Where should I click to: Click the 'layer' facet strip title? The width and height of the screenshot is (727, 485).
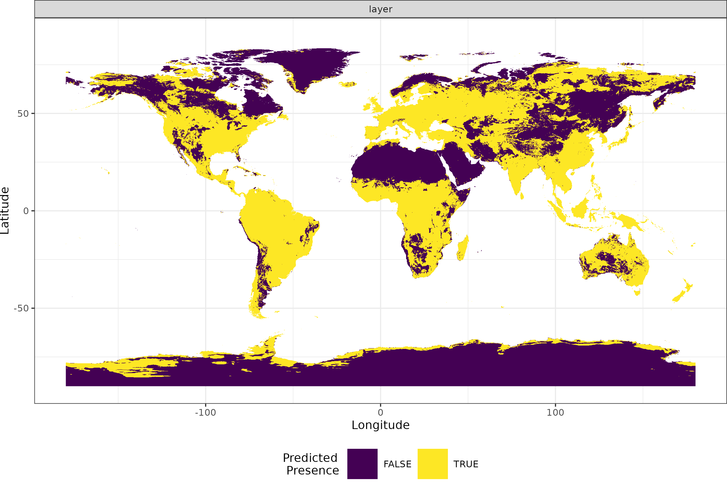pos(380,9)
